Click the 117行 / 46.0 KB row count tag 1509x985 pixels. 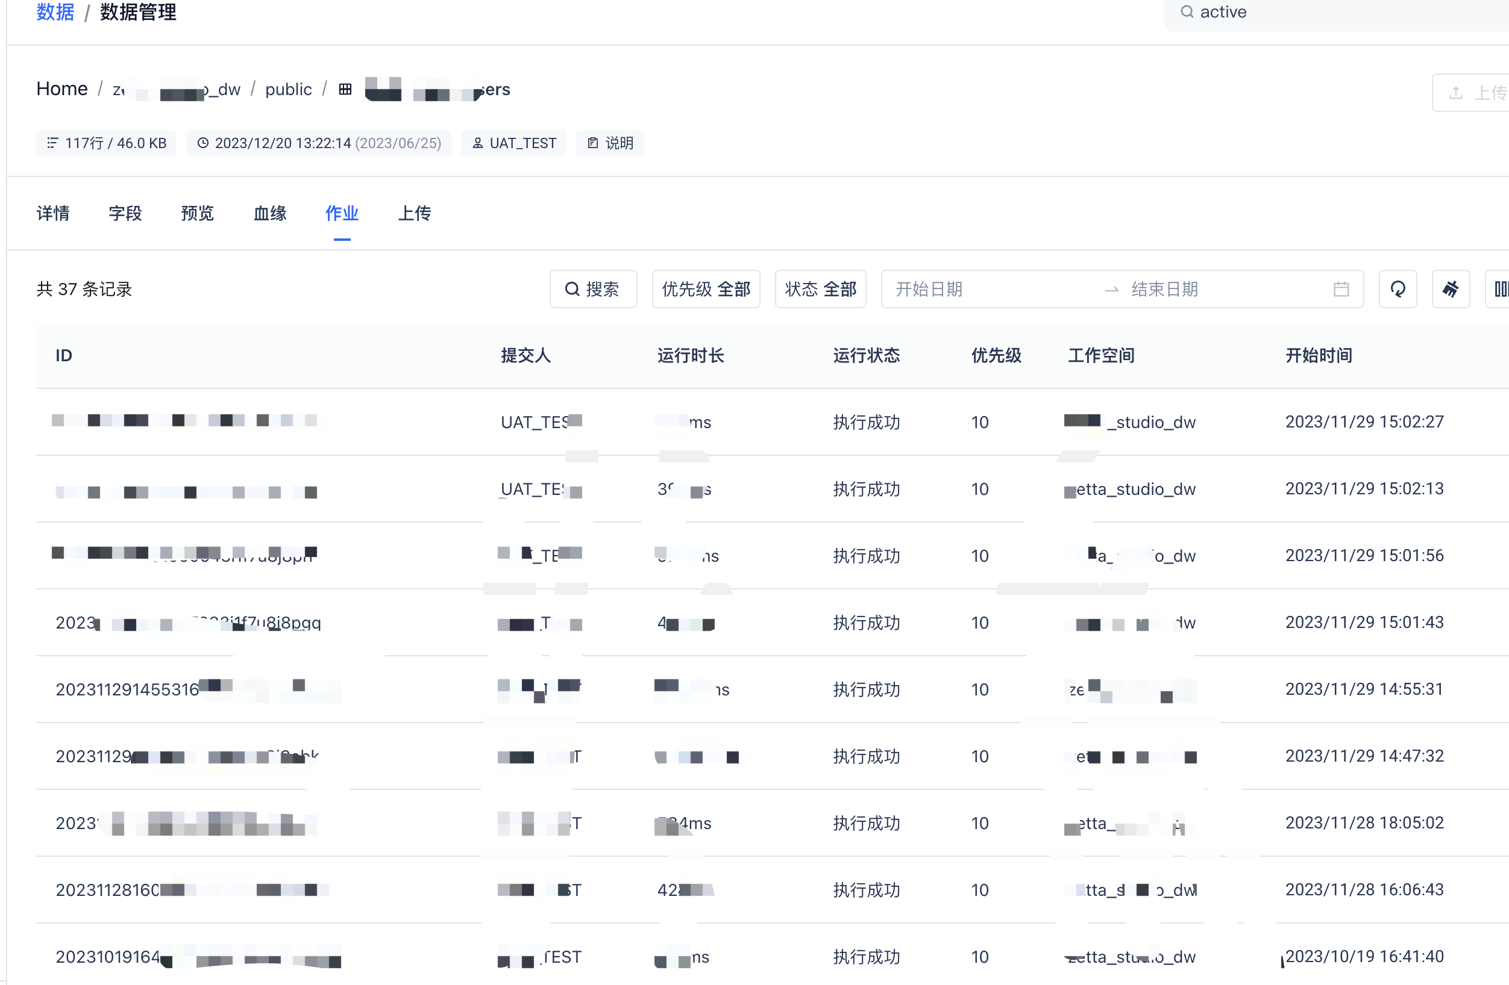tap(107, 143)
